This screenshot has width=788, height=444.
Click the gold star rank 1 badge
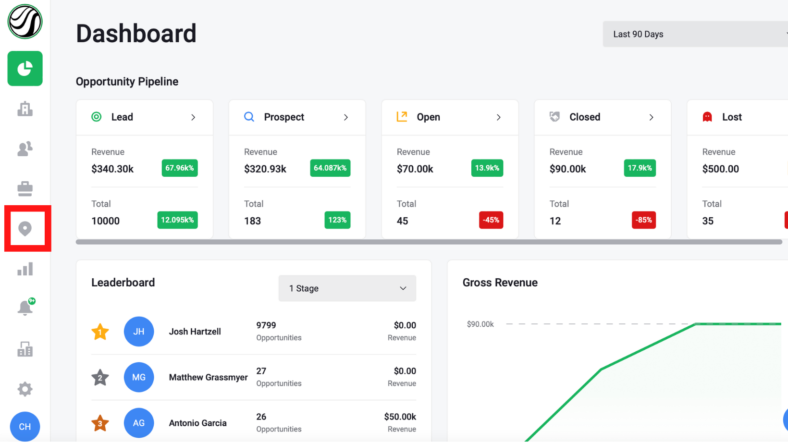click(100, 332)
